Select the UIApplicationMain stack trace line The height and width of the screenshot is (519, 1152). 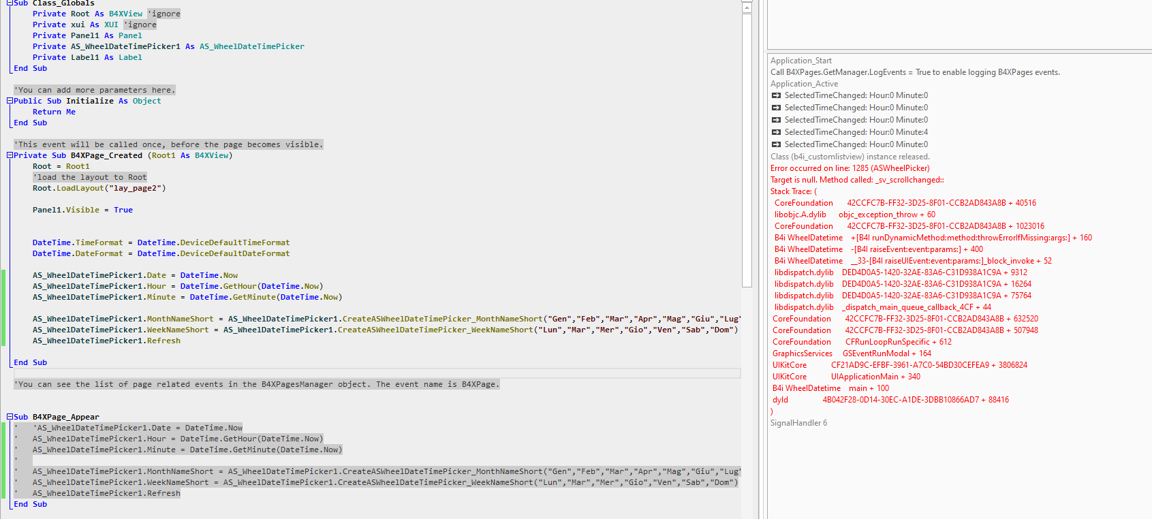[x=847, y=377]
